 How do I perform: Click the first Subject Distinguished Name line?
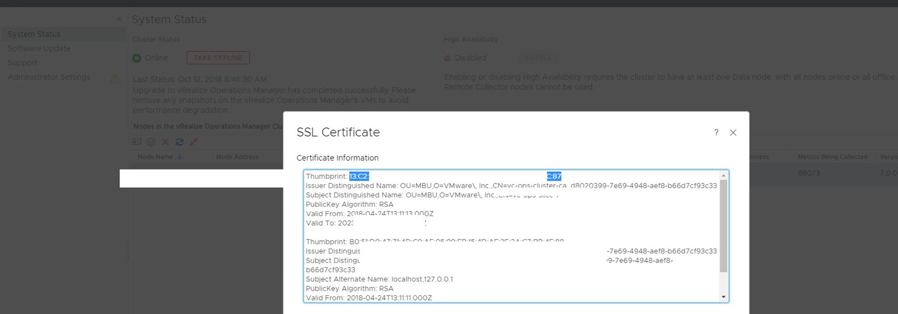(432, 195)
